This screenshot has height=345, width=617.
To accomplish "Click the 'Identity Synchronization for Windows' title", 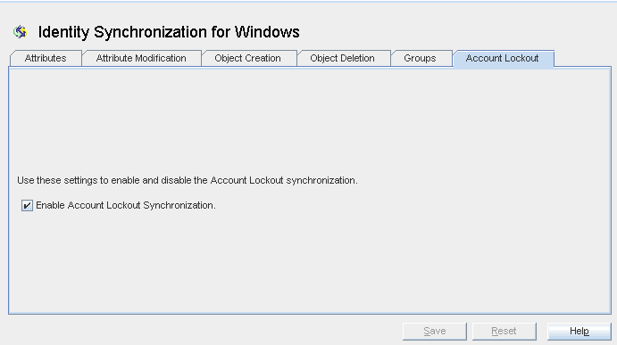I will pyautogui.click(x=169, y=32).
